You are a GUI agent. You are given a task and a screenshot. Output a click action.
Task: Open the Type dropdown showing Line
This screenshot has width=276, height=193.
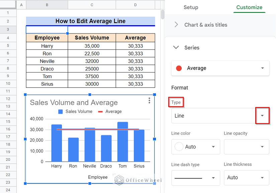(x=262, y=115)
